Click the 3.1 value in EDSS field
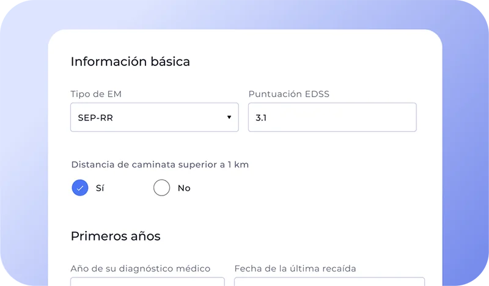The width and height of the screenshot is (489, 286). (261, 118)
